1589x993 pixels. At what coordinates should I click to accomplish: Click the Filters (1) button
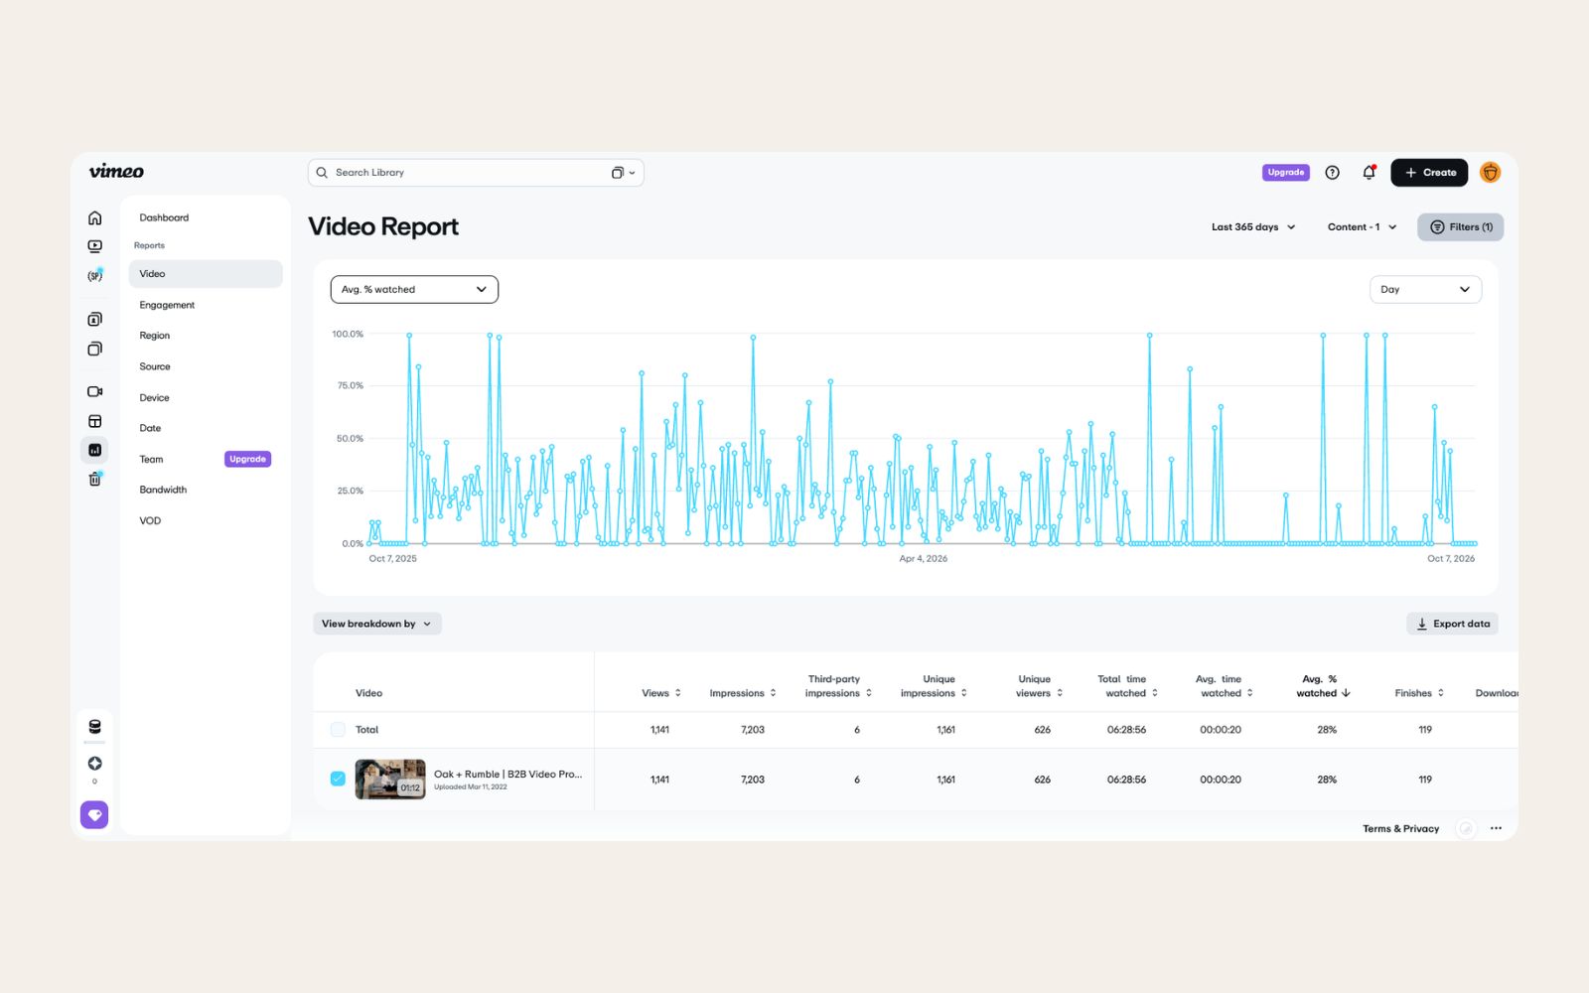tap(1460, 227)
